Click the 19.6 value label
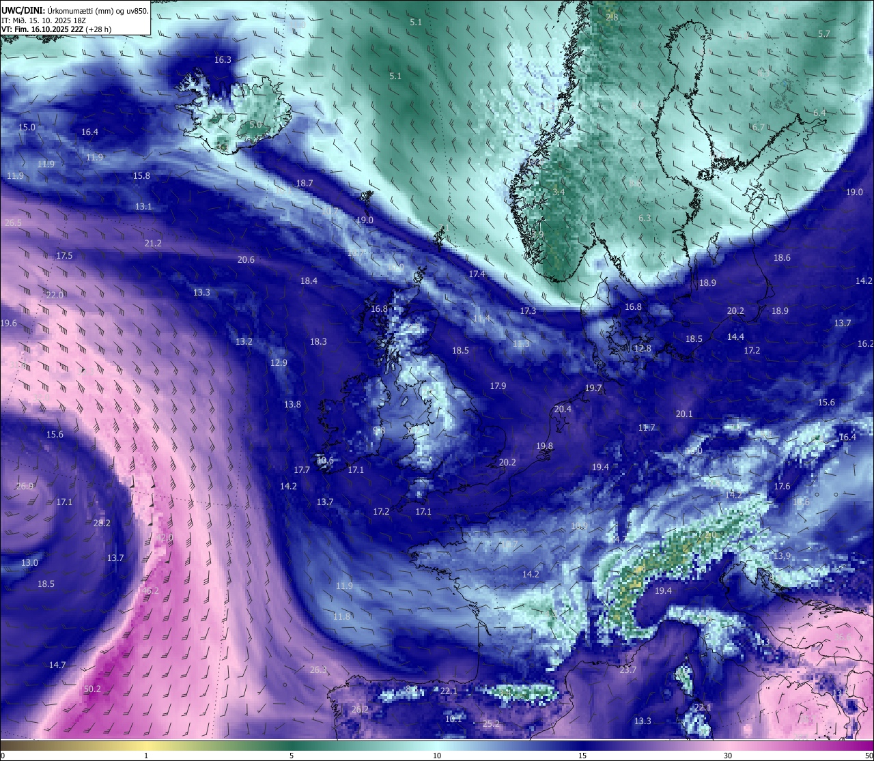The width and height of the screenshot is (874, 761). [x=8, y=324]
